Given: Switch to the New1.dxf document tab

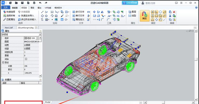Looking at the screenshot, I should pos(9,28).
